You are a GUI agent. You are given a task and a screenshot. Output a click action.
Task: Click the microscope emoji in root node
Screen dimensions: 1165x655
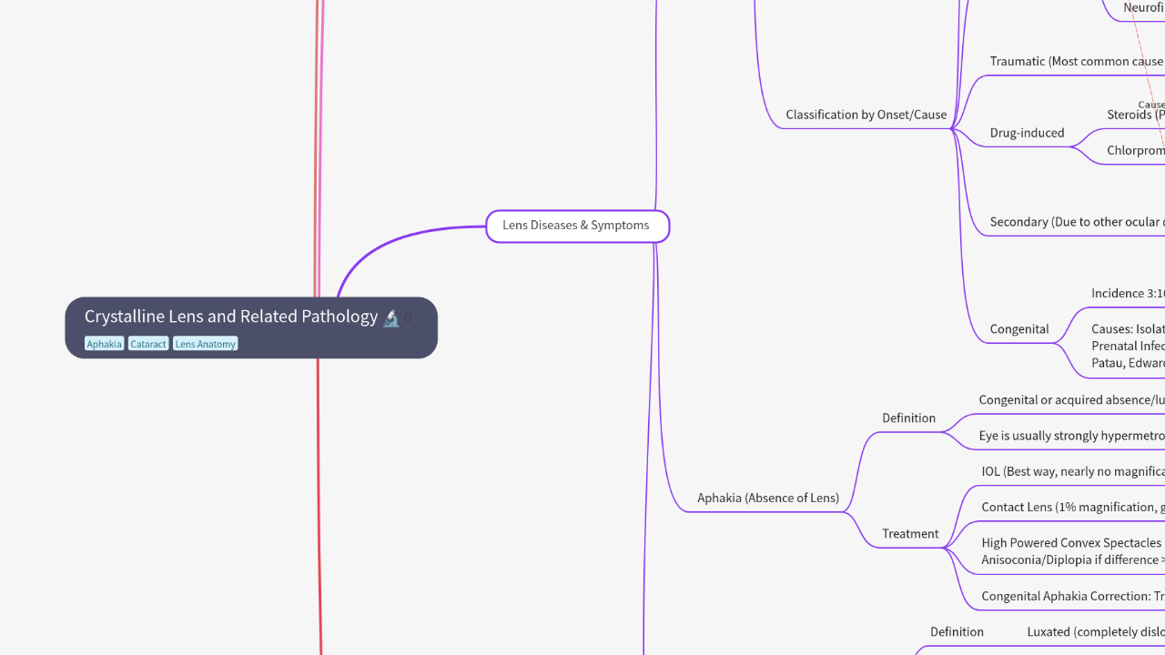tap(390, 317)
